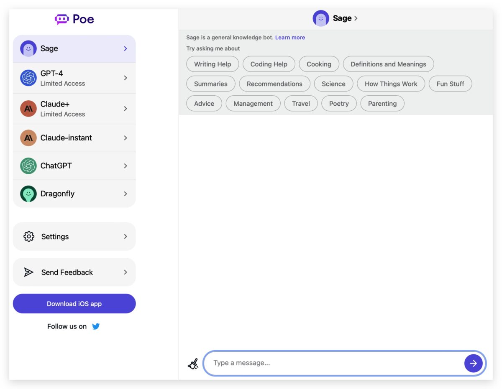Click the Settings gear icon
The image size is (502, 389).
[x=28, y=236]
